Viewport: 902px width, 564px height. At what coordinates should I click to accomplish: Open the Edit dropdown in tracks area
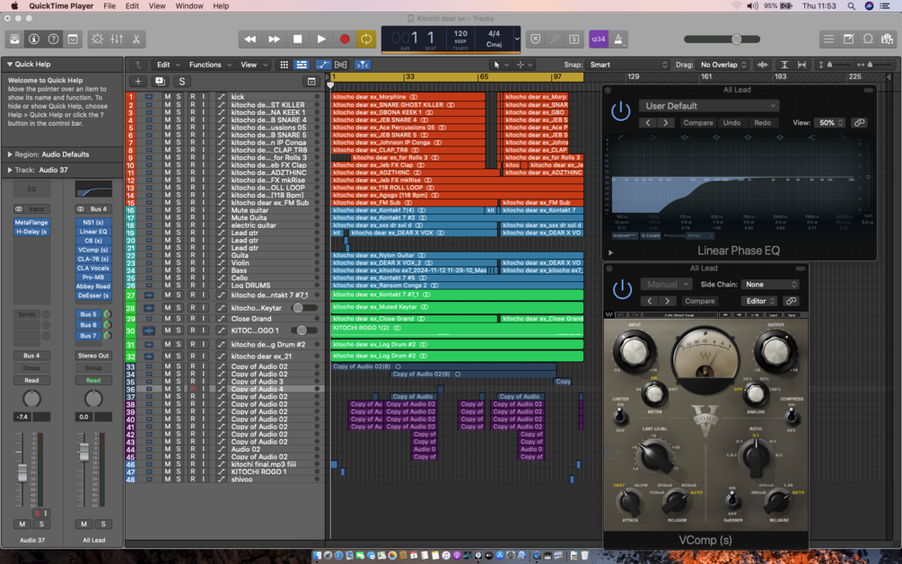169,65
